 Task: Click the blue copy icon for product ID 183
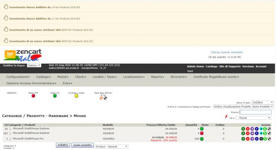pos(256,133)
